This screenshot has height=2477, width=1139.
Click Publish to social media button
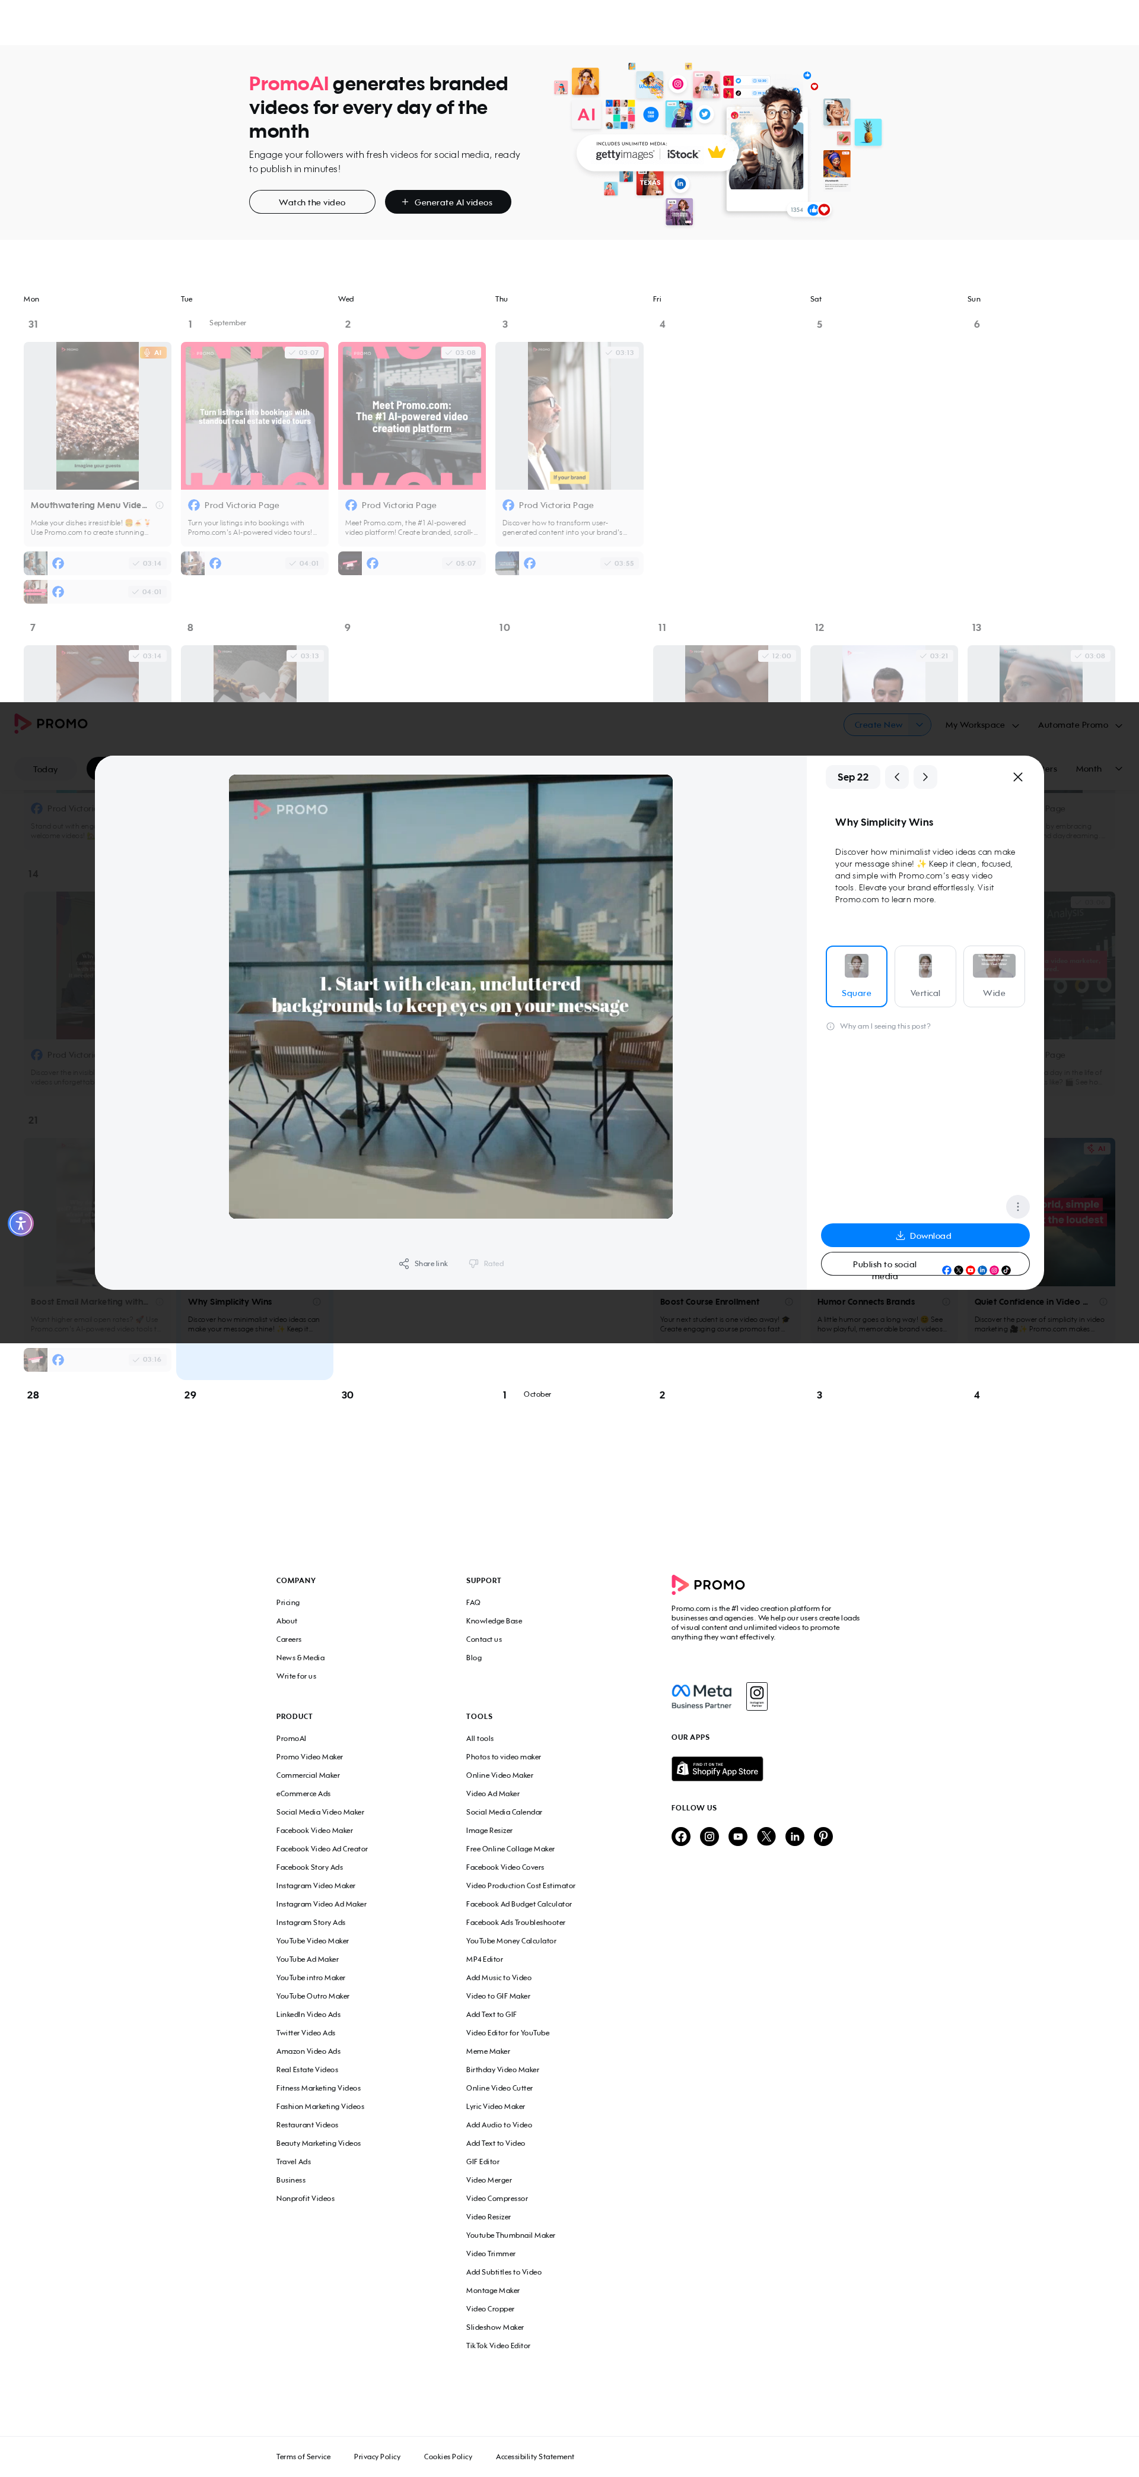pos(925,1264)
